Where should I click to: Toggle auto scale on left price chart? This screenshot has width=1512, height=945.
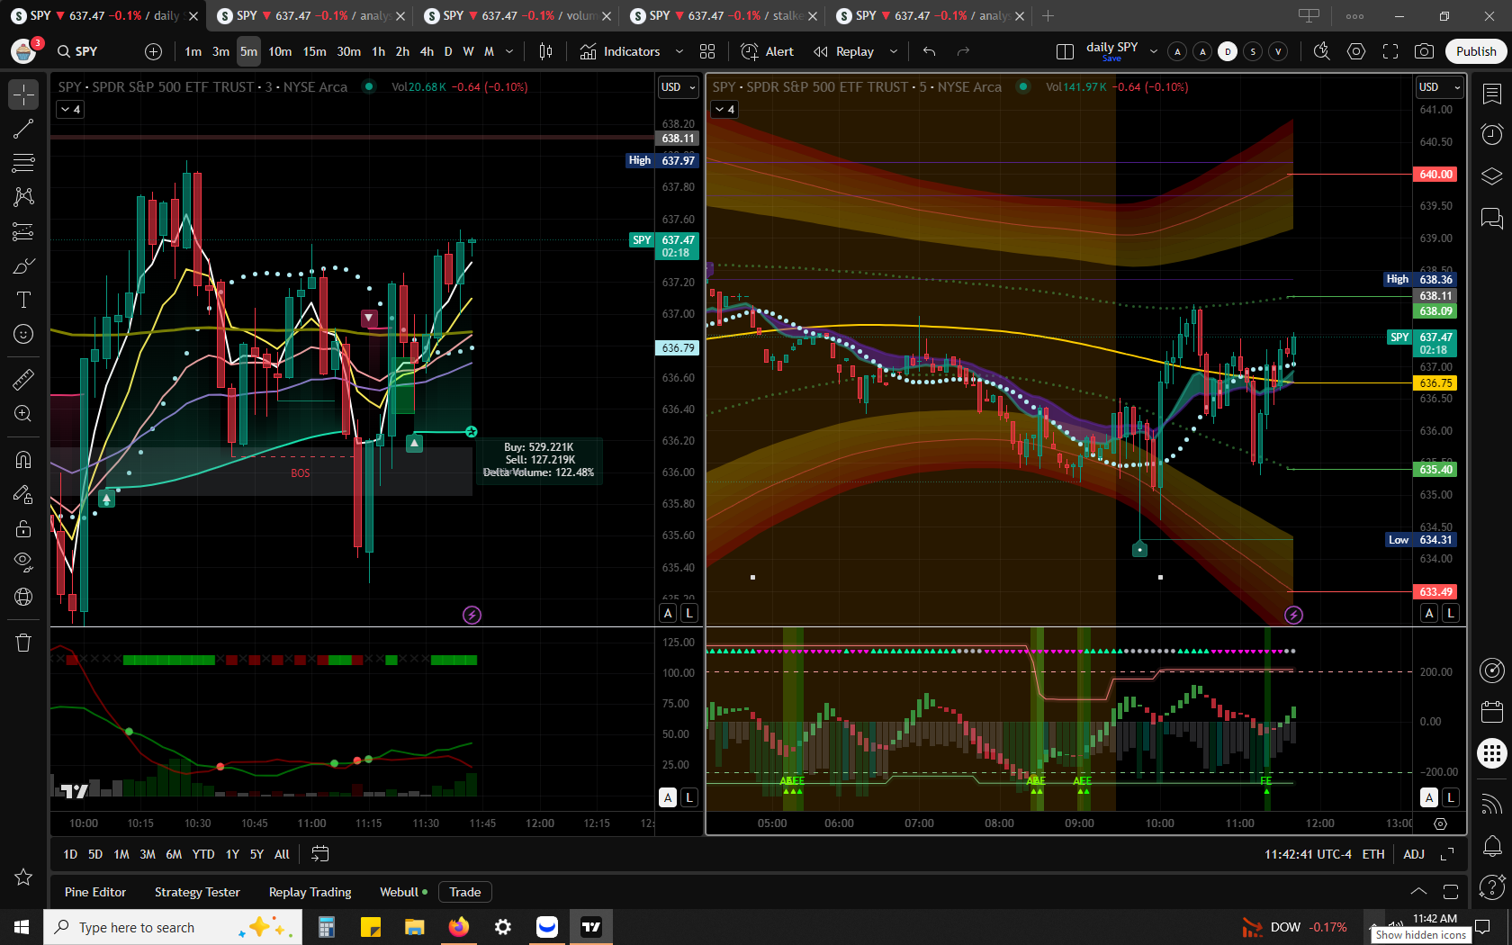tap(668, 613)
